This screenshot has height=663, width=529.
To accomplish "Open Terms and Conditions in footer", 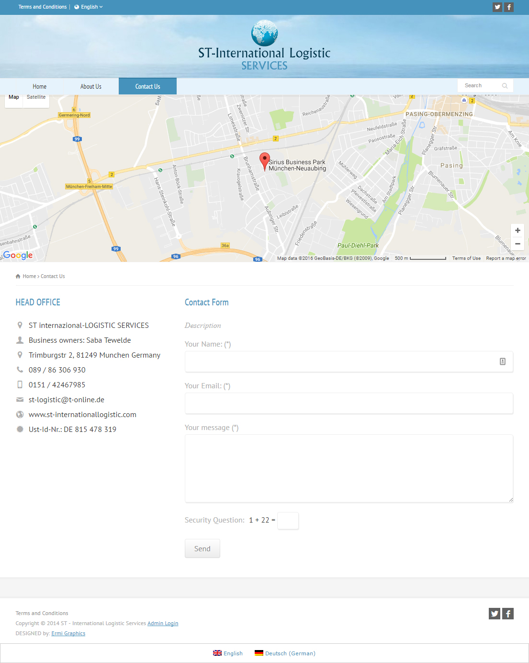I will 42,613.
